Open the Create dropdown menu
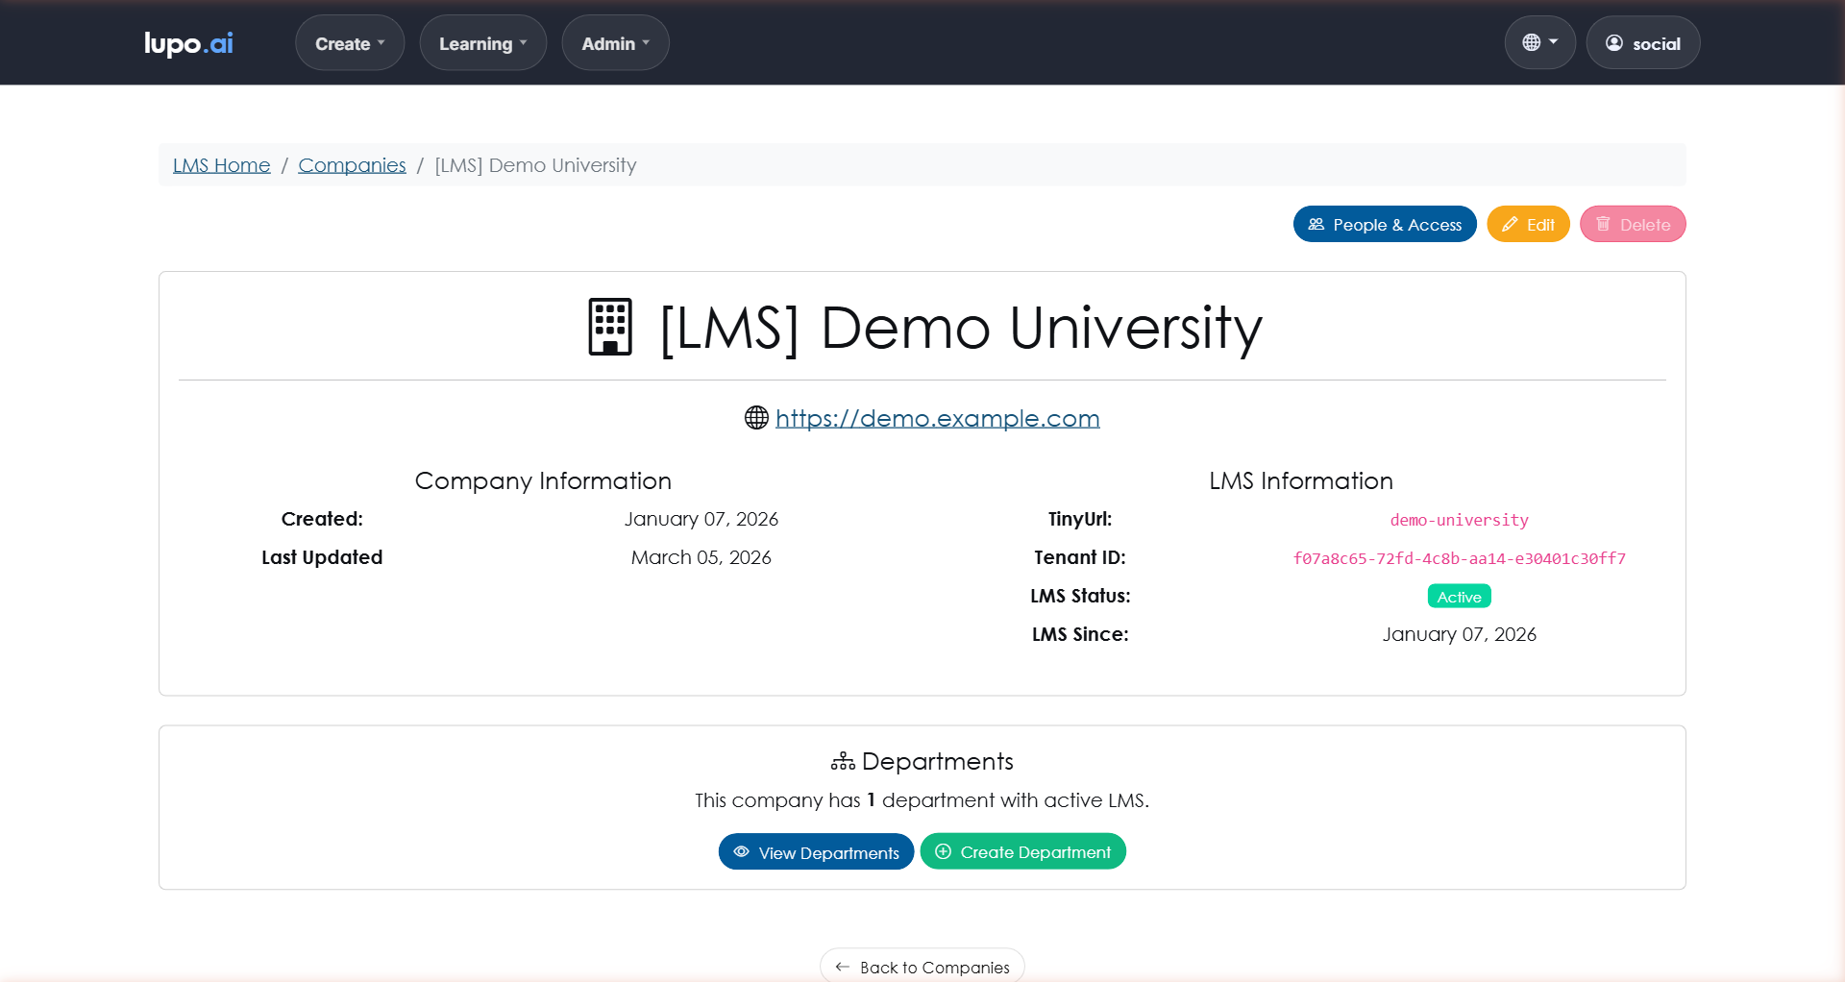 [350, 43]
